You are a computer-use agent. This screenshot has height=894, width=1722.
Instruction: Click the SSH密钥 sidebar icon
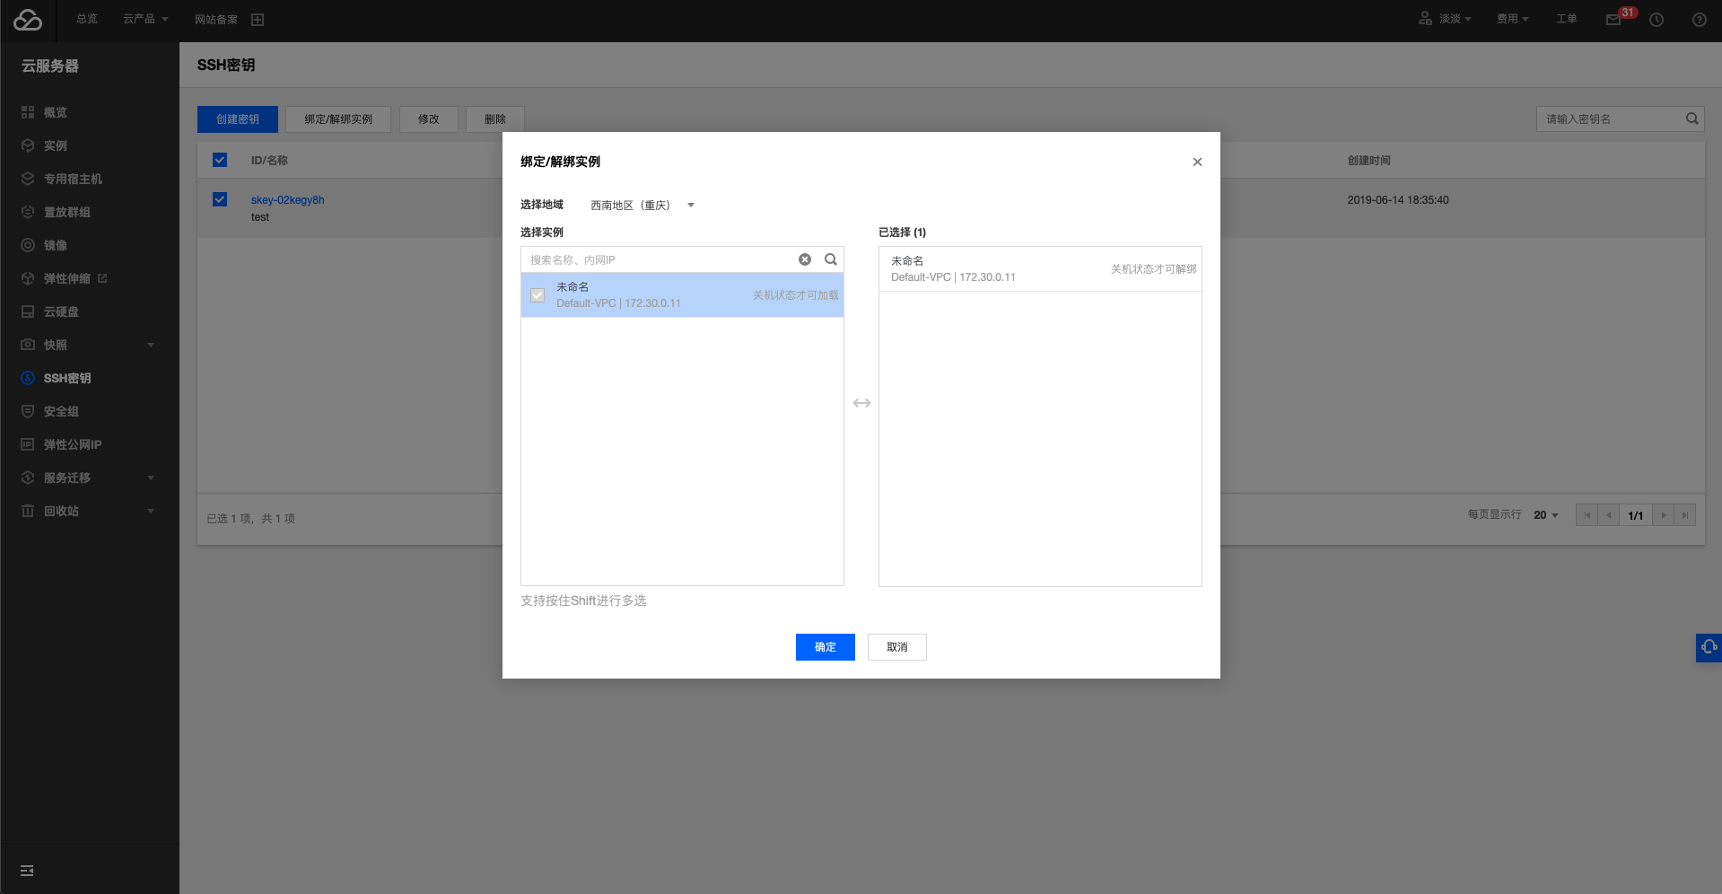coord(28,378)
